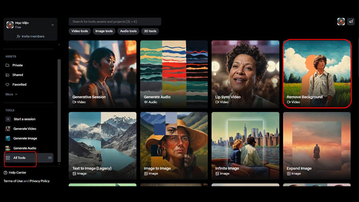Viewport: 359px width, 202px height.
Task: Expand the More section in Assets
Action: [x=11, y=94]
